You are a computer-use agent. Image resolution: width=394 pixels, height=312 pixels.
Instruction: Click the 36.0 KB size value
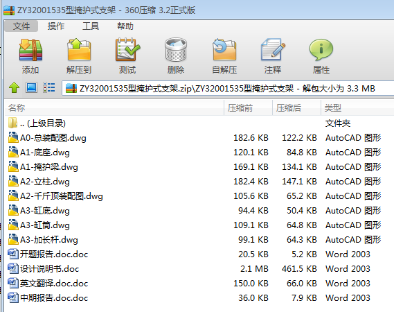(253, 298)
